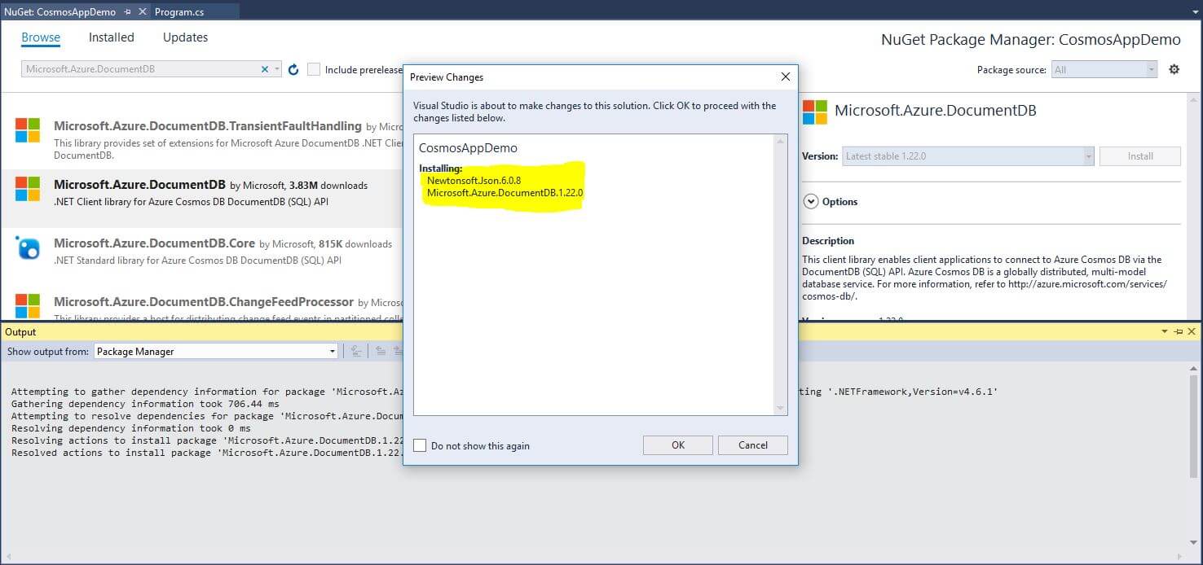Image resolution: width=1203 pixels, height=565 pixels.
Task: Click the CosmosAppDemo project name in dialog
Action: [x=468, y=148]
